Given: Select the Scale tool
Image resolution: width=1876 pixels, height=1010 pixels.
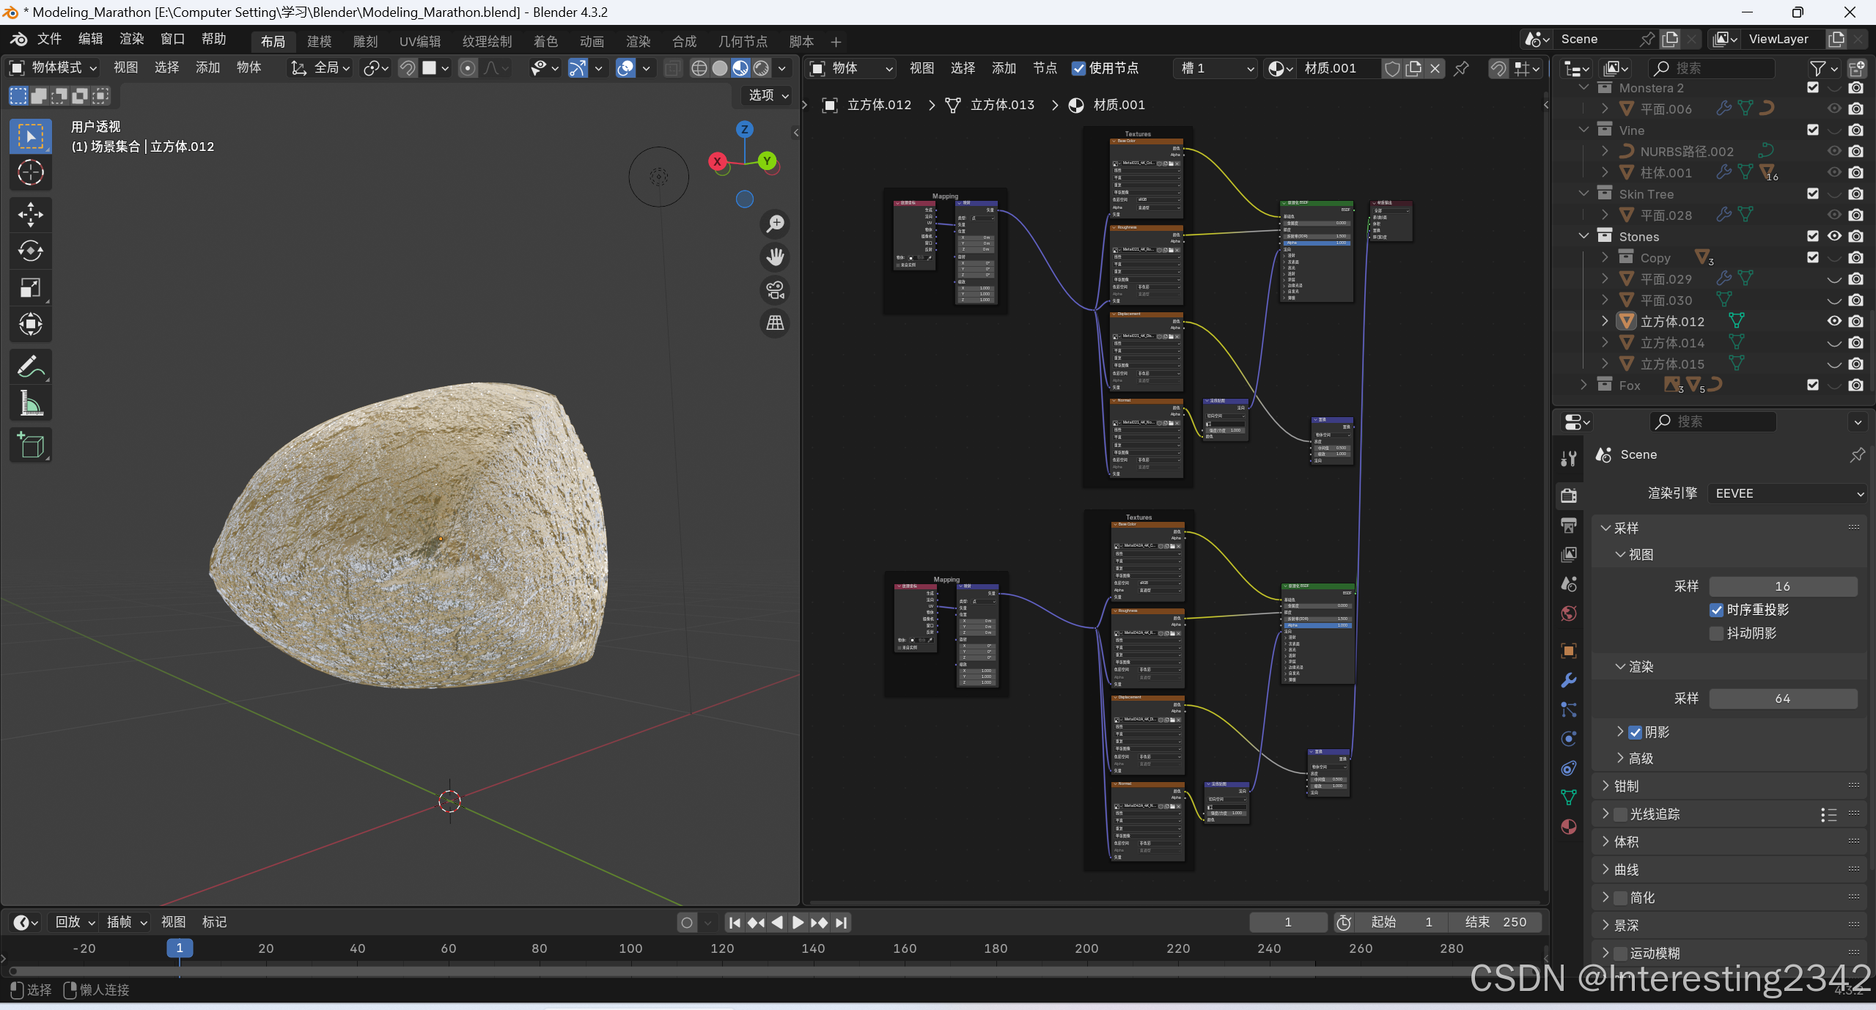Looking at the screenshot, I should point(30,287).
